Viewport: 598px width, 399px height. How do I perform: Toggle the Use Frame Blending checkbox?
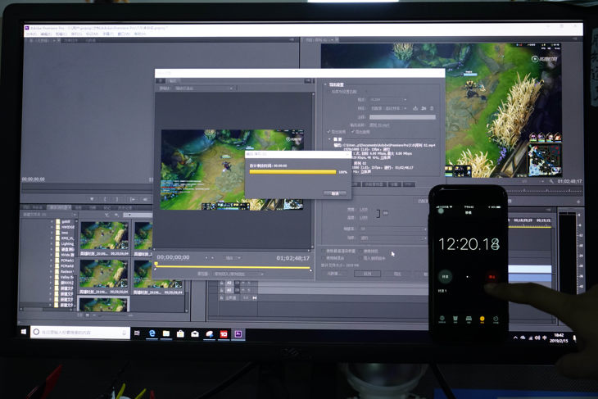click(x=324, y=258)
